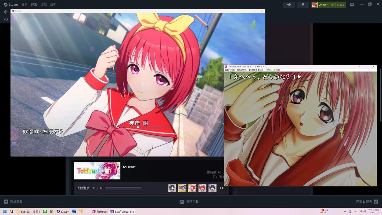Click the Steam refresh icon
Screen dimensions: 382x215
point(6,19)
